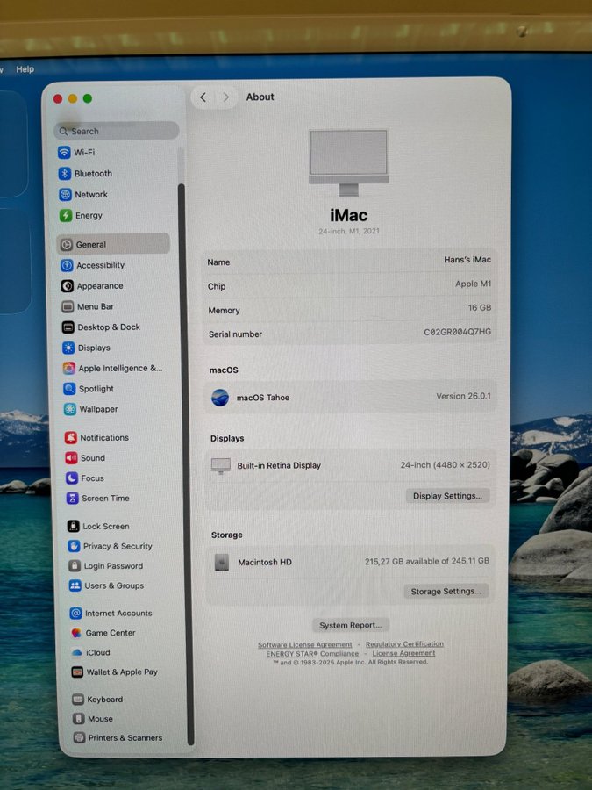The image size is (592, 790).
Task: Go back with the left chevron
Action: tap(203, 97)
